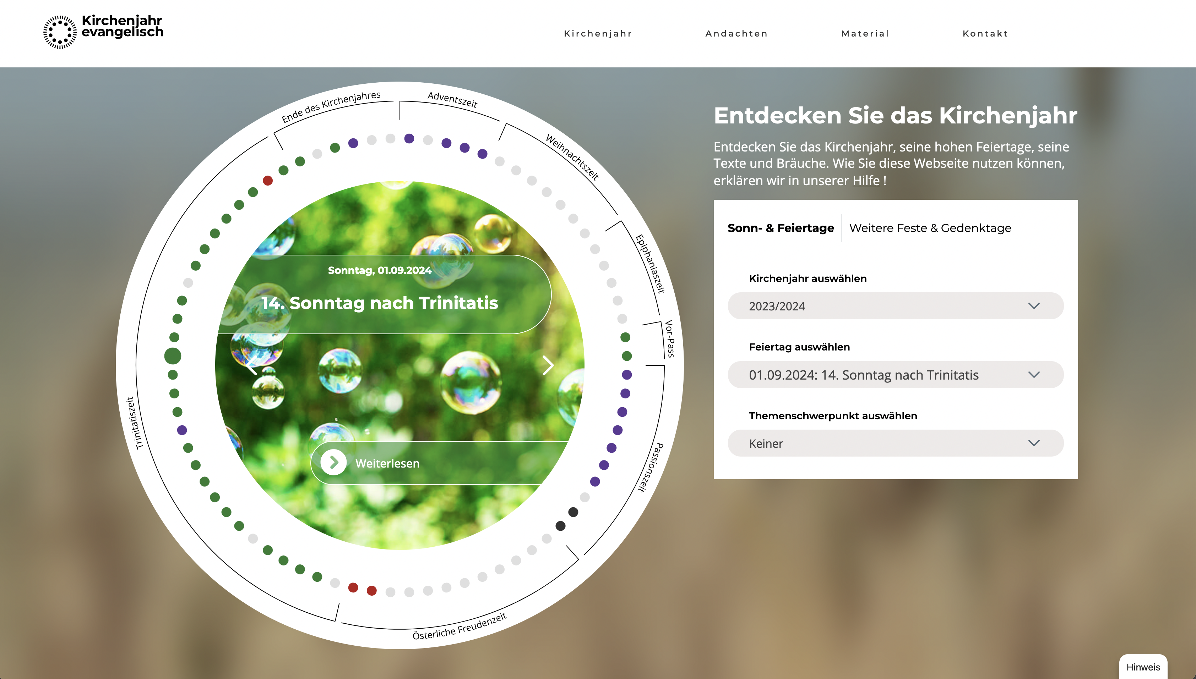Click the Weihnachtszeit section label
This screenshot has width=1196, height=679.
(x=572, y=157)
